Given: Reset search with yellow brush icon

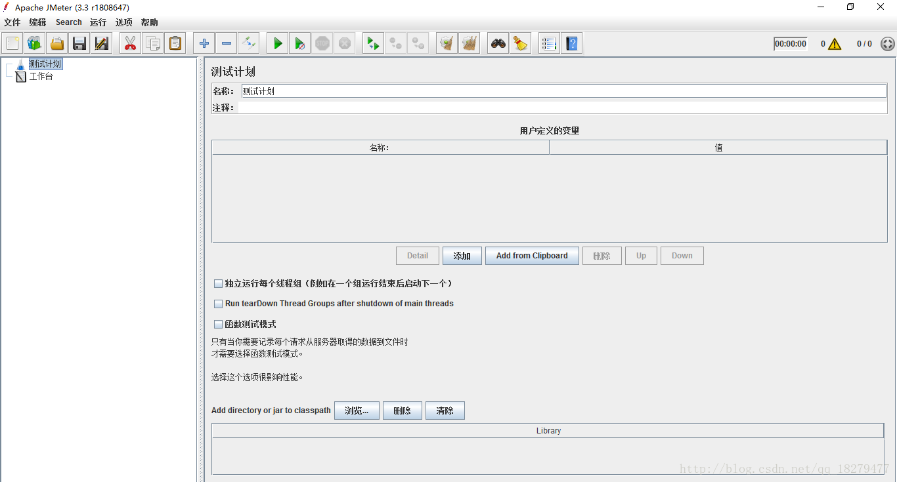Looking at the screenshot, I should pyautogui.click(x=521, y=43).
